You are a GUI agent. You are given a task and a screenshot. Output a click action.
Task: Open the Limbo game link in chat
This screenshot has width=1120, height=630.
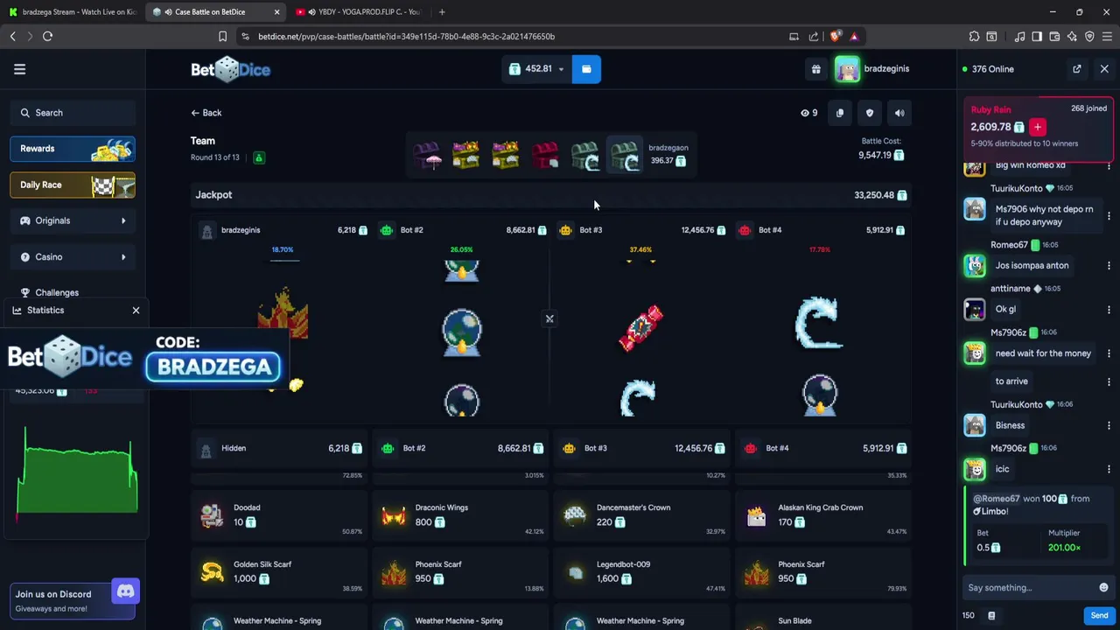tap(990, 511)
